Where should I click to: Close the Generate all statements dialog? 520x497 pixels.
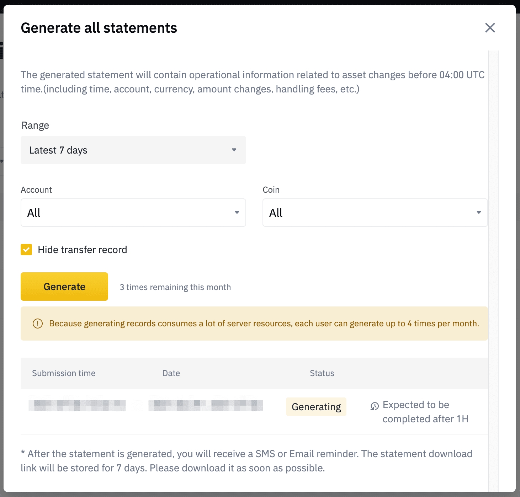pyautogui.click(x=490, y=28)
